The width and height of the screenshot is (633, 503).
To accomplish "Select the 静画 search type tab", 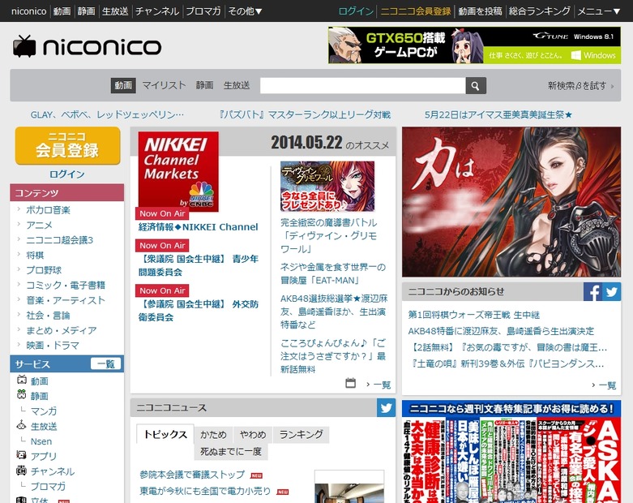I will (204, 86).
